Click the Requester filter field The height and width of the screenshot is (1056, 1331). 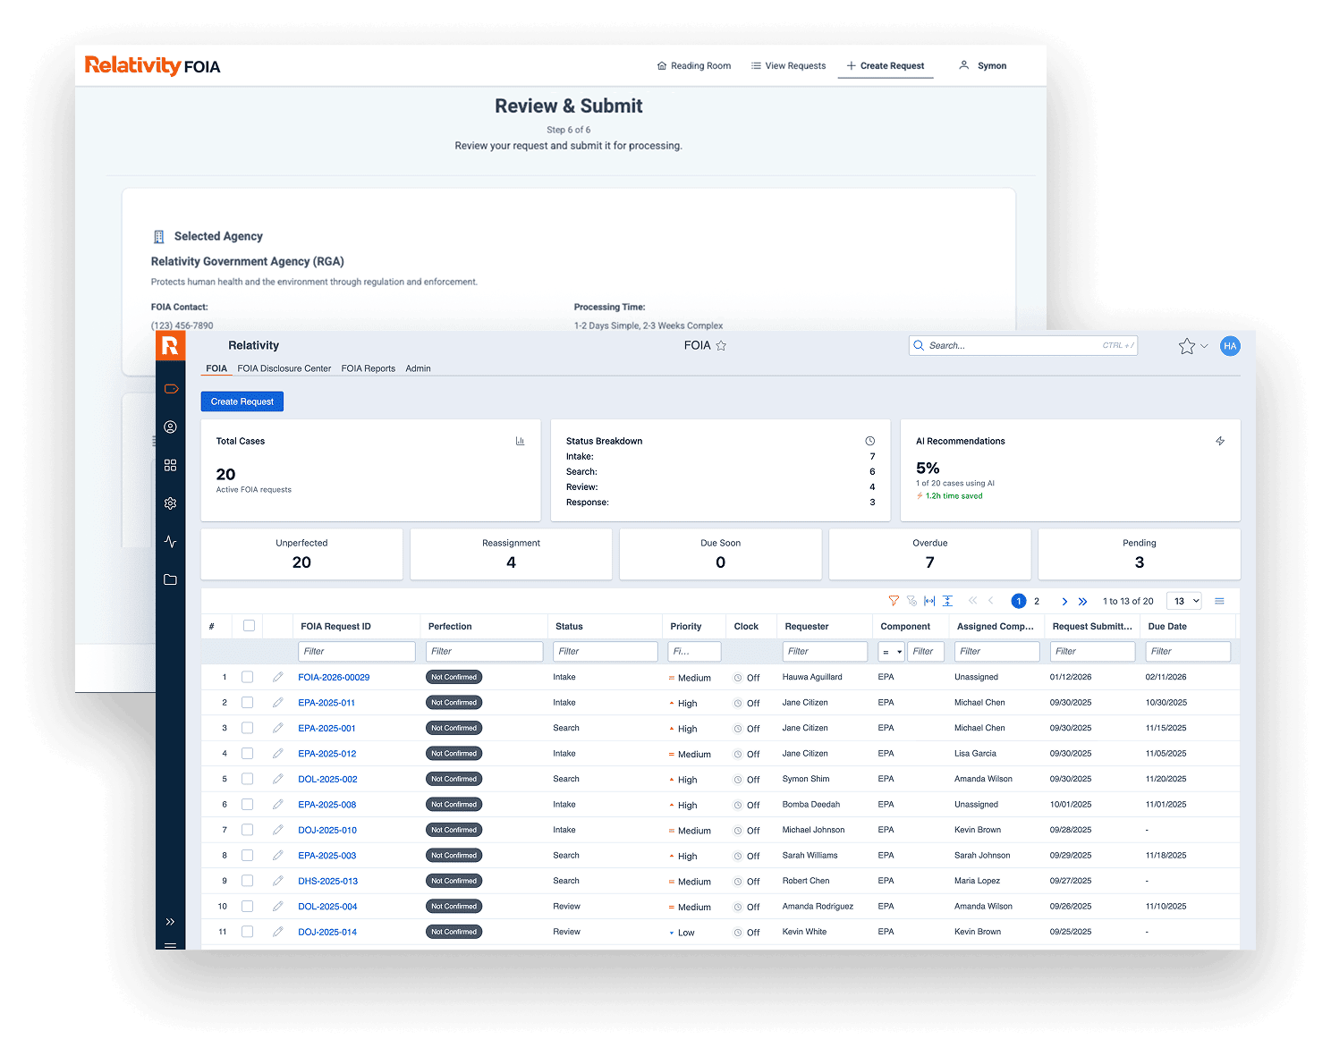pos(825,652)
